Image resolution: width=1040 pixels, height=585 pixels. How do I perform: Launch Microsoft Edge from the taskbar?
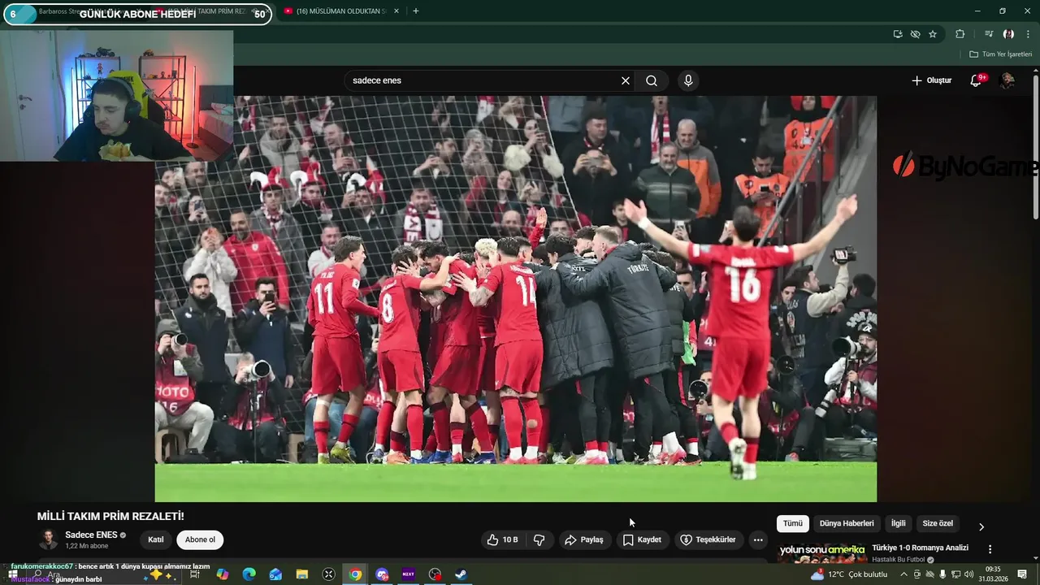(249, 574)
